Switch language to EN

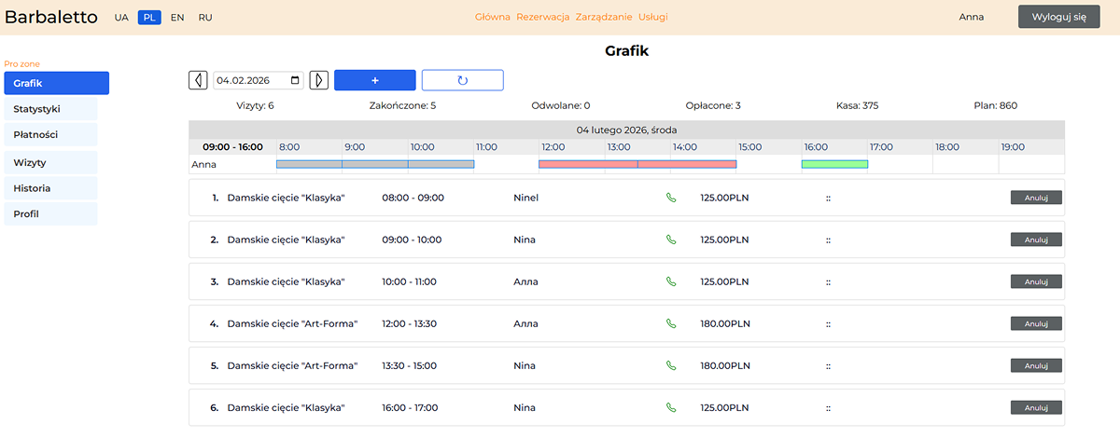tap(177, 18)
